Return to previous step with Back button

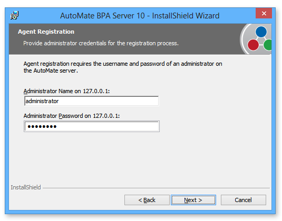147,200
